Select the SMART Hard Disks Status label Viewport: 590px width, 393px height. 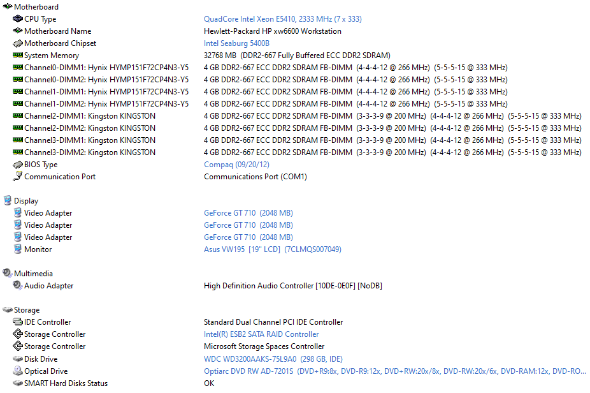tap(66, 383)
